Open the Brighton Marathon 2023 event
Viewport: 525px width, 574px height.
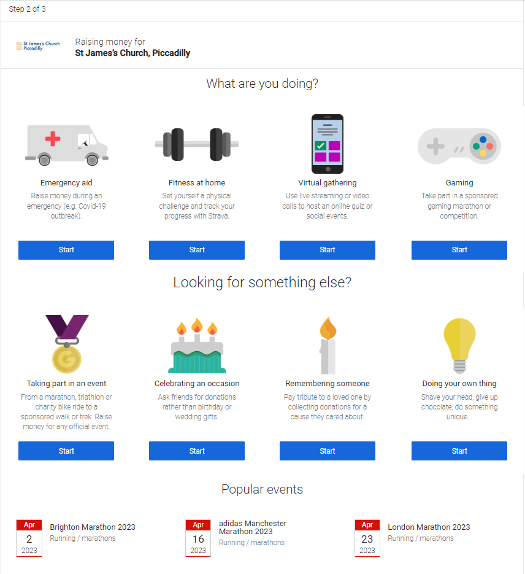(93, 527)
